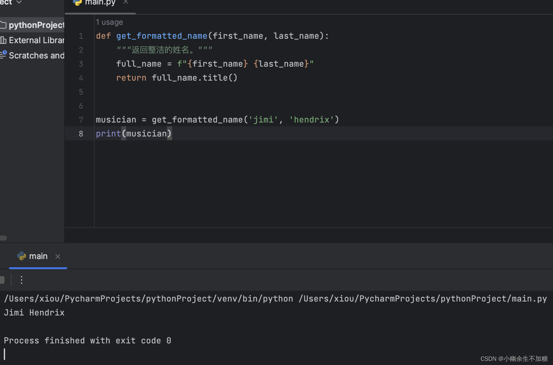Select External Libraries in project tree

pyautogui.click(x=32, y=40)
